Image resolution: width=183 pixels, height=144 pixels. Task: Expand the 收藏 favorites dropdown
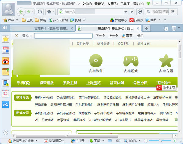coord(17,20)
